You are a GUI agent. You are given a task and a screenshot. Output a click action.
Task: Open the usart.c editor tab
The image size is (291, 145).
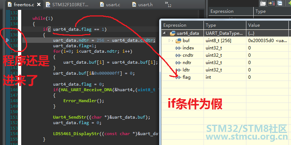coord(110,5)
